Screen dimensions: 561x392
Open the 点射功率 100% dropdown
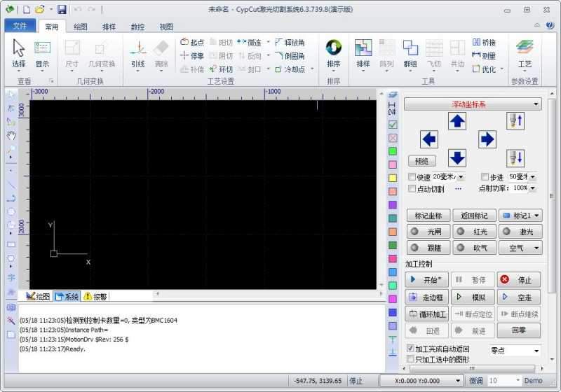[x=533, y=188]
